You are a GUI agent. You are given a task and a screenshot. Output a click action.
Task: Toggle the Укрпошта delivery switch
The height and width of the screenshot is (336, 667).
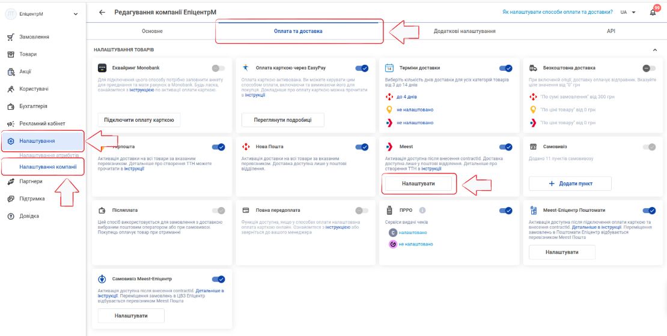click(x=218, y=147)
